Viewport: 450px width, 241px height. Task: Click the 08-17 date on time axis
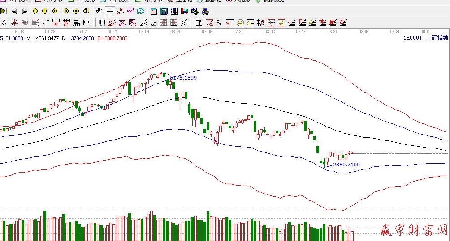tap(301, 32)
